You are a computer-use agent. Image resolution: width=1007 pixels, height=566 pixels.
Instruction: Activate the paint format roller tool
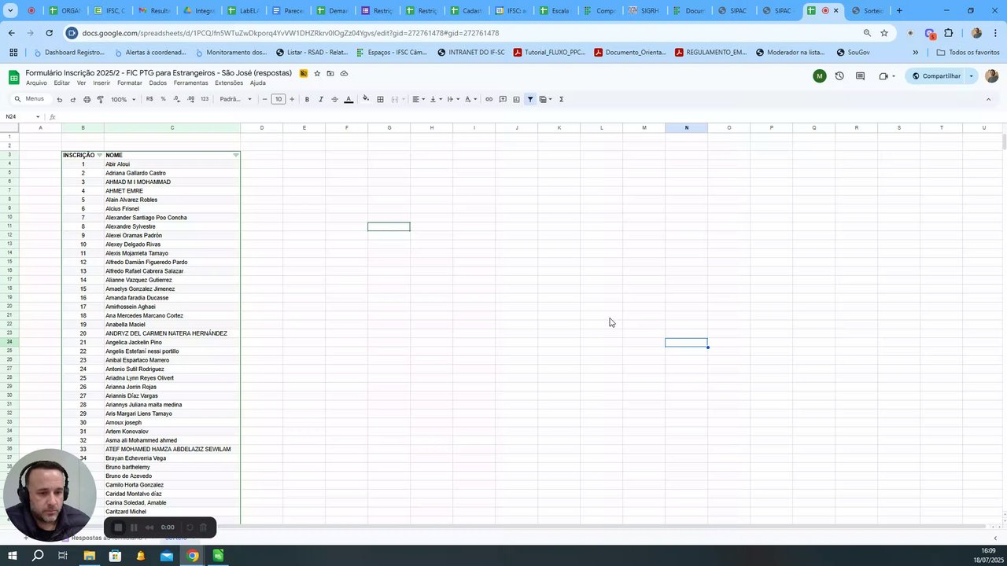[x=100, y=99]
